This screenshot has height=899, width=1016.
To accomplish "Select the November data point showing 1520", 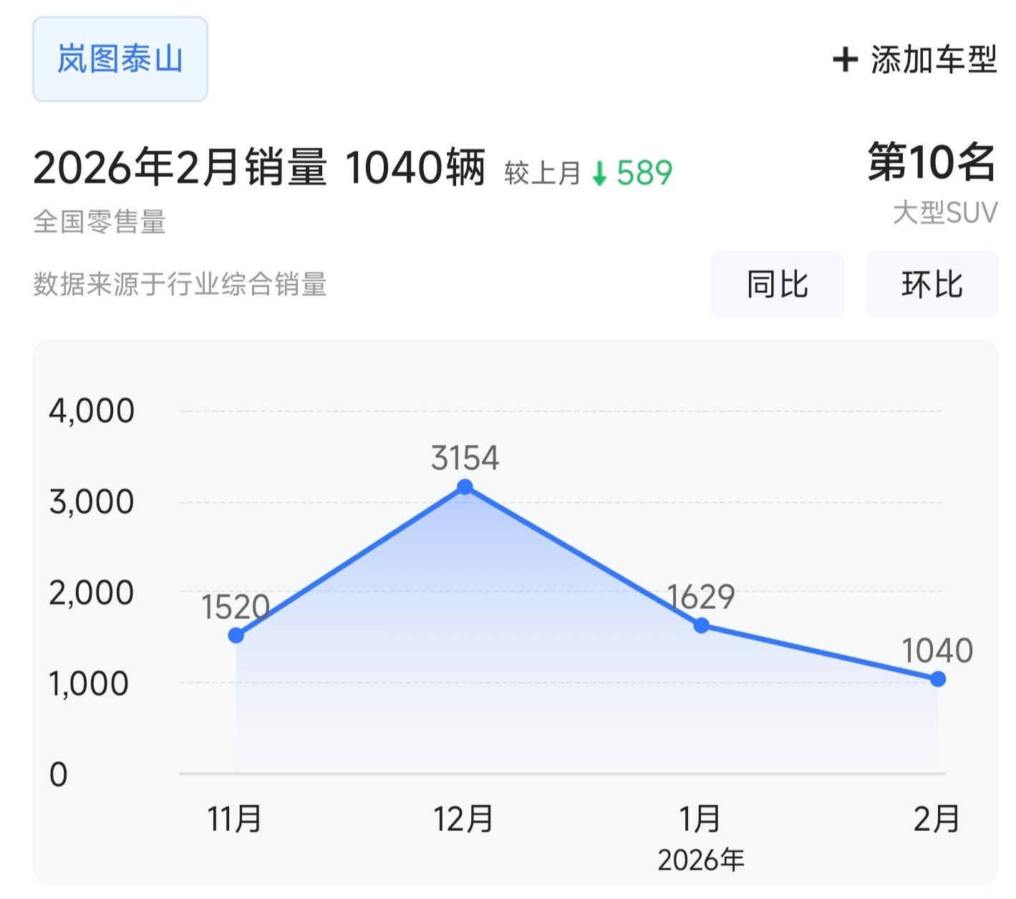I will (235, 635).
